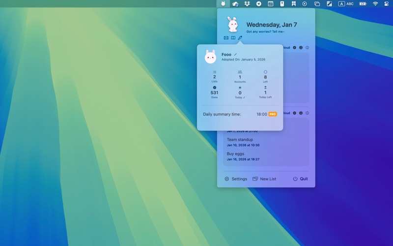Viewport: 393px width, 246px height.
Task: Quit the app with the power button
Action: pyautogui.click(x=300, y=179)
